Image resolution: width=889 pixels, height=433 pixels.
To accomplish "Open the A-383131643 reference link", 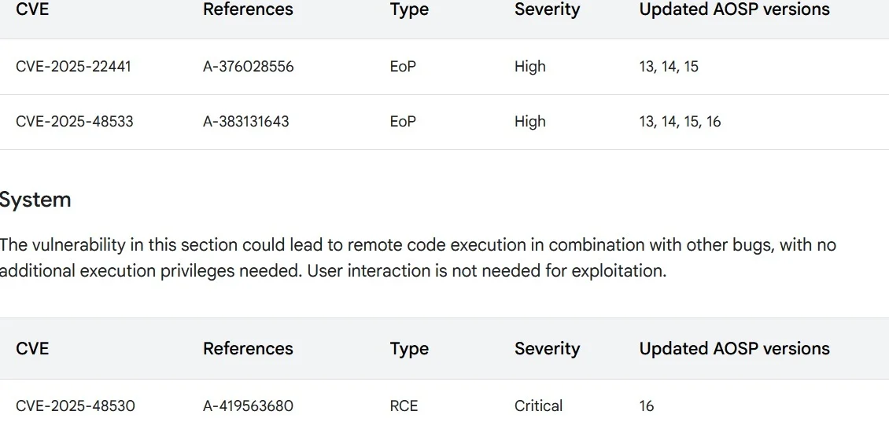I will 245,122.
